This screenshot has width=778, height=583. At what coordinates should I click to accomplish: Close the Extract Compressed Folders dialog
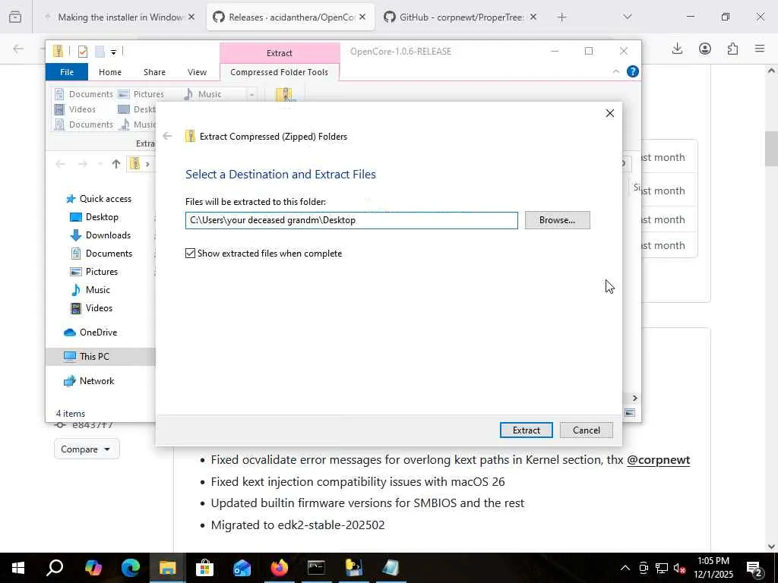610,113
